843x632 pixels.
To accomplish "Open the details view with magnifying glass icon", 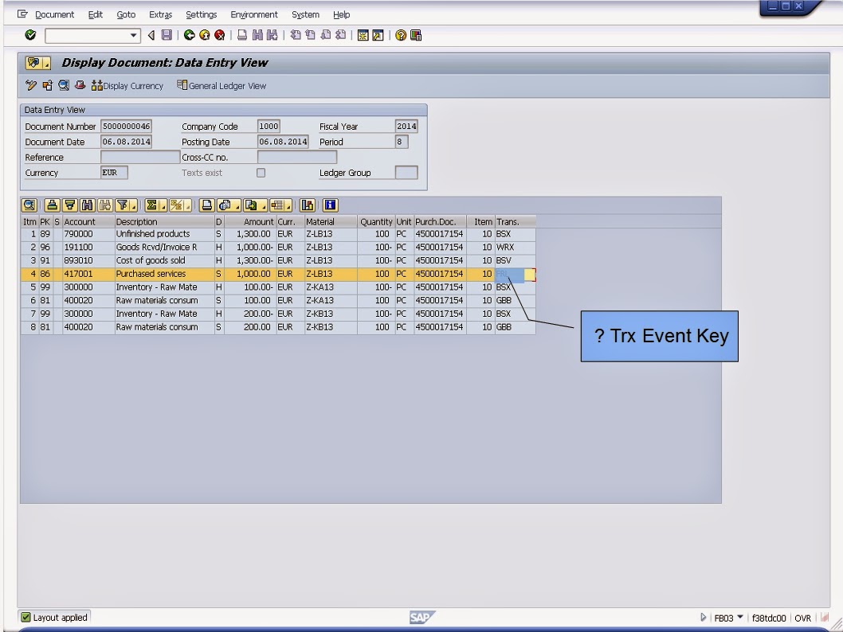I will (x=29, y=205).
